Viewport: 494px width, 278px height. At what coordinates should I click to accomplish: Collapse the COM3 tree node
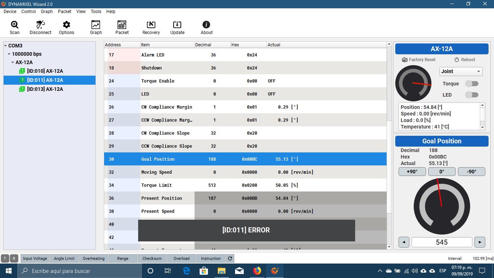(5, 46)
